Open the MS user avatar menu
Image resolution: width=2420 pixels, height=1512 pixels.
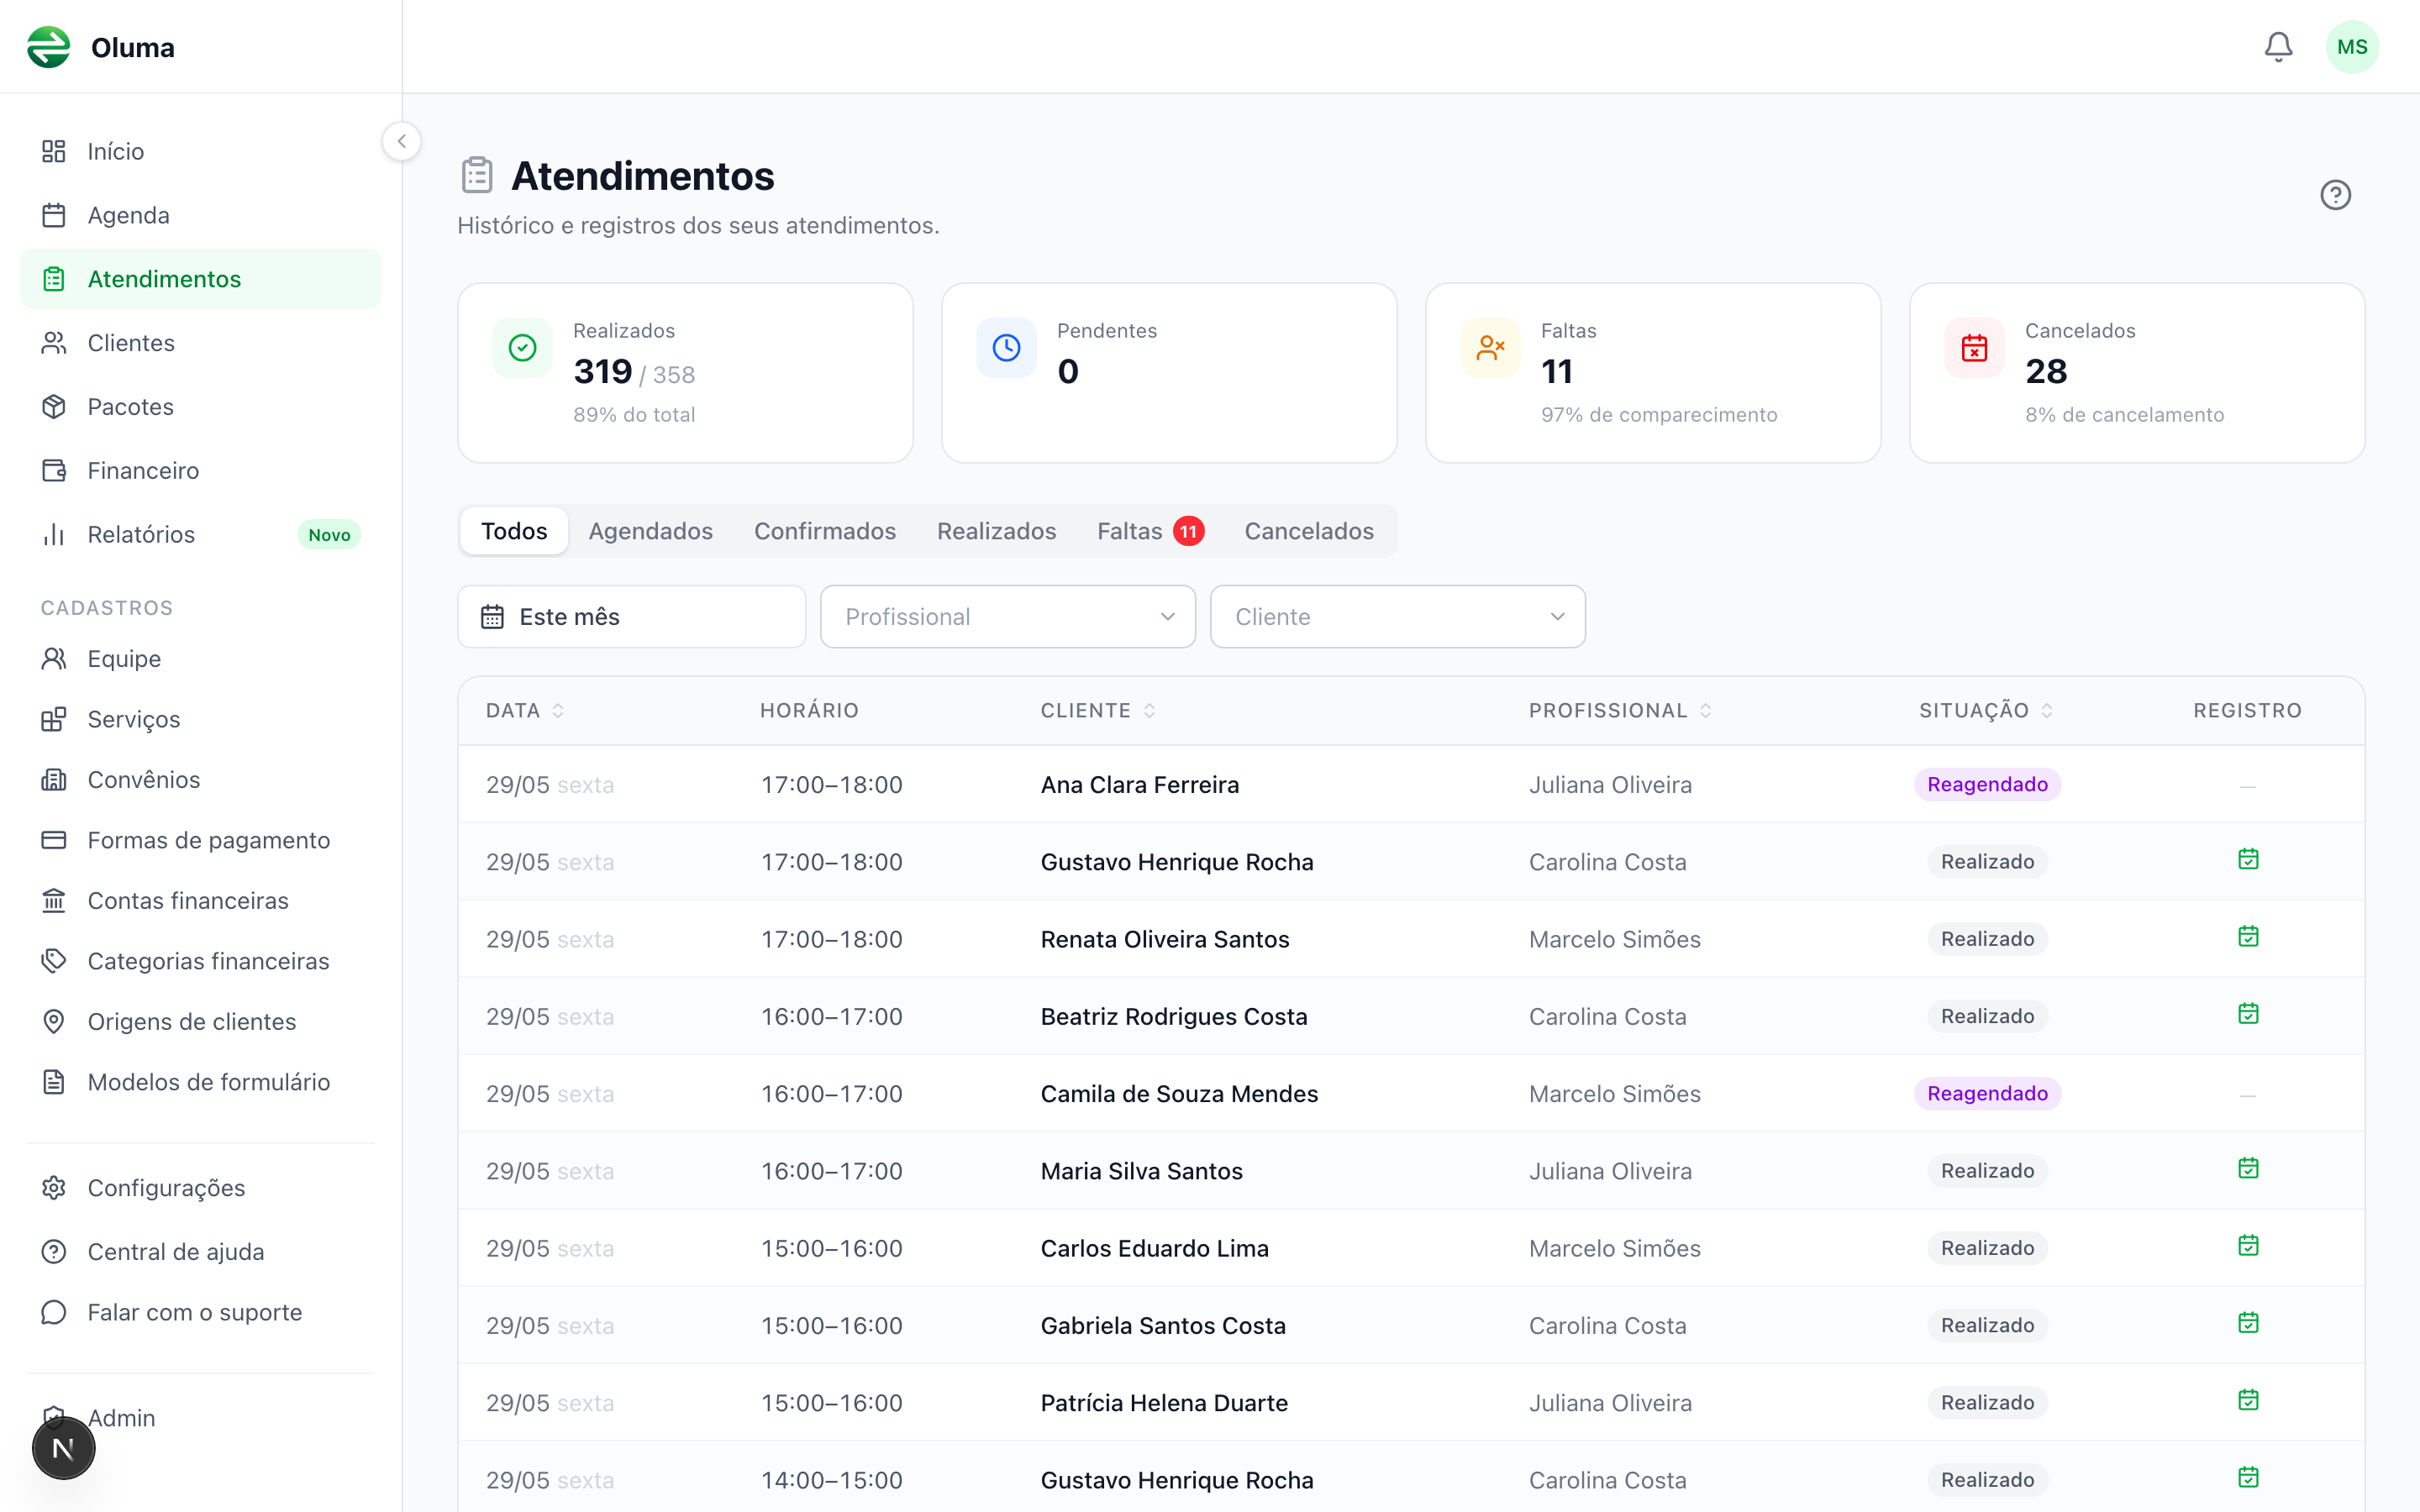[2352, 47]
